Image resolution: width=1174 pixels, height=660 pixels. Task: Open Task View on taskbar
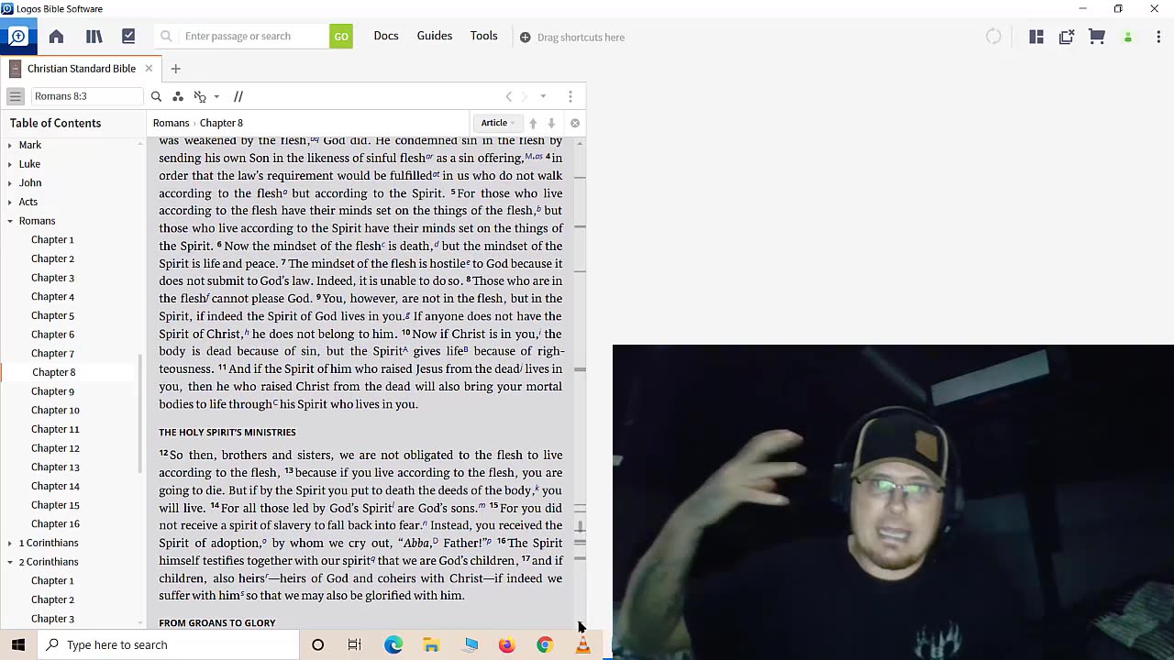(355, 645)
